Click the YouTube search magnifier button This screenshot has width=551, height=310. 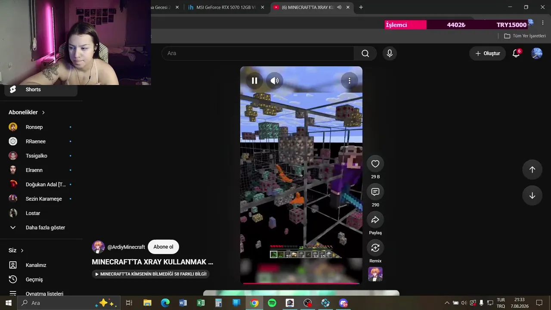[365, 53]
